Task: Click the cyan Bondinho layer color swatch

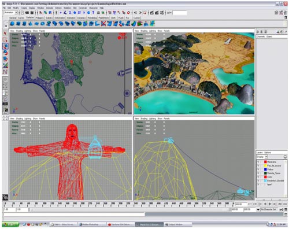Action: [x=265, y=180]
